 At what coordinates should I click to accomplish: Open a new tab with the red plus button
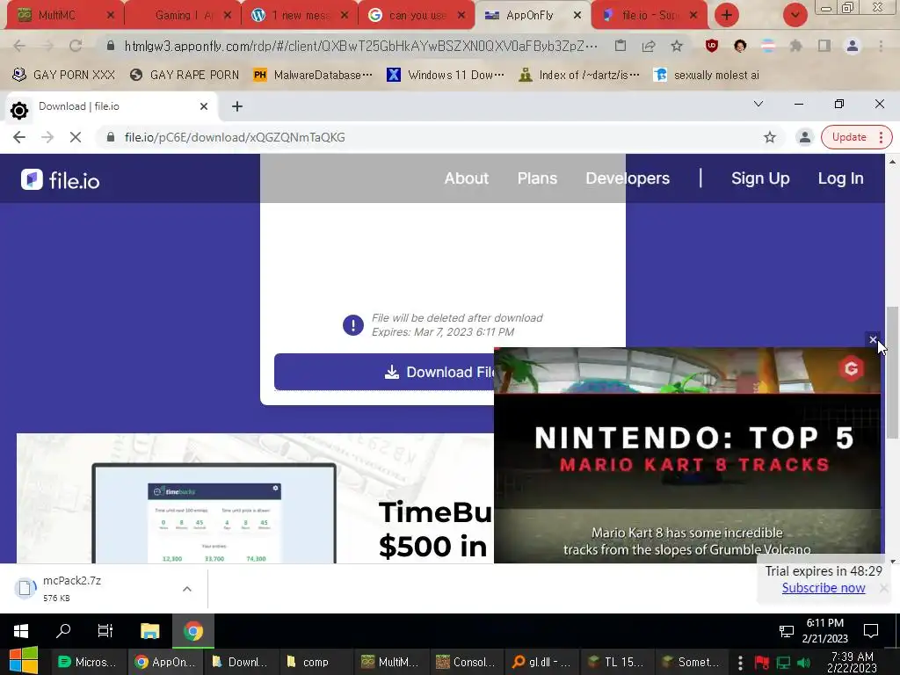pyautogui.click(x=727, y=15)
